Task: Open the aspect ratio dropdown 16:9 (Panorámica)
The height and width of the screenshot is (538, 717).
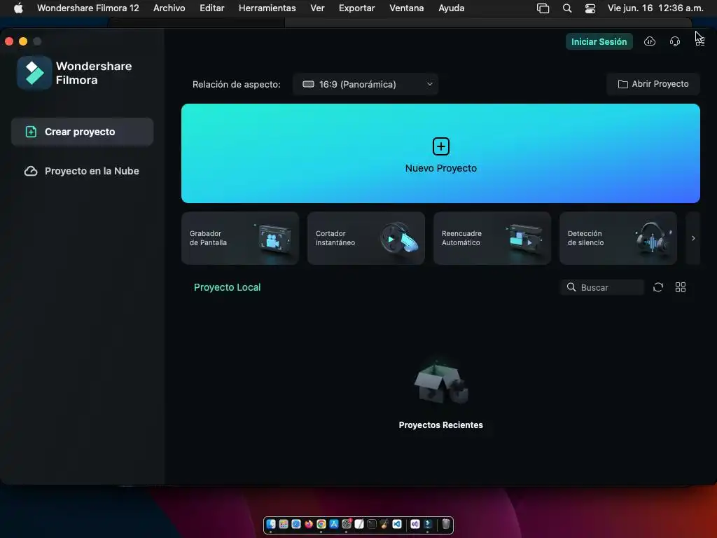Action: [x=366, y=84]
